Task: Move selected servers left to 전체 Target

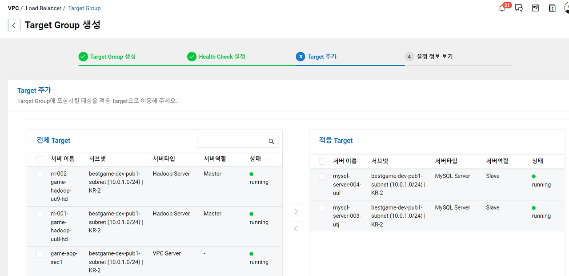Action: (x=296, y=228)
